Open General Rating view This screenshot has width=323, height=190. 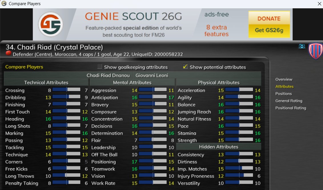(289, 101)
